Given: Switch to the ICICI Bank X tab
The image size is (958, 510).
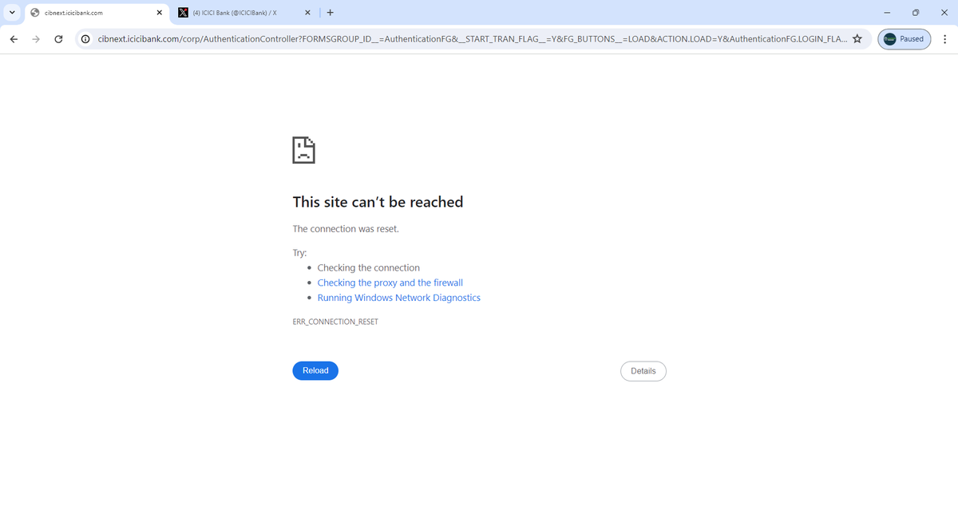Looking at the screenshot, I should [244, 13].
